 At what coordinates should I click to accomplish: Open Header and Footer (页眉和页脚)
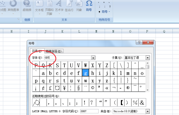click(49, 7)
